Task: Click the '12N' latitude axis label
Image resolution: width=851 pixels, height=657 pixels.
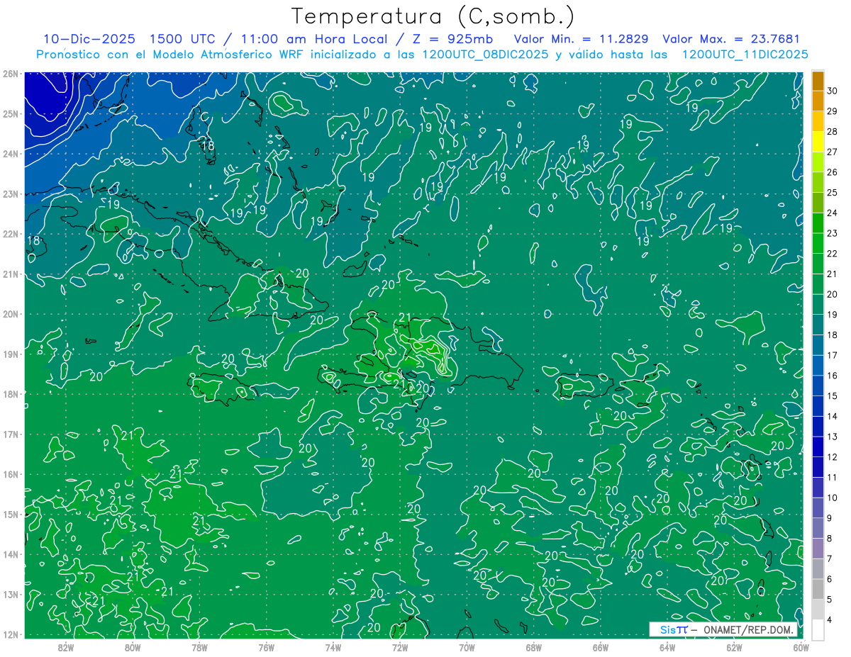Action: 10,634
